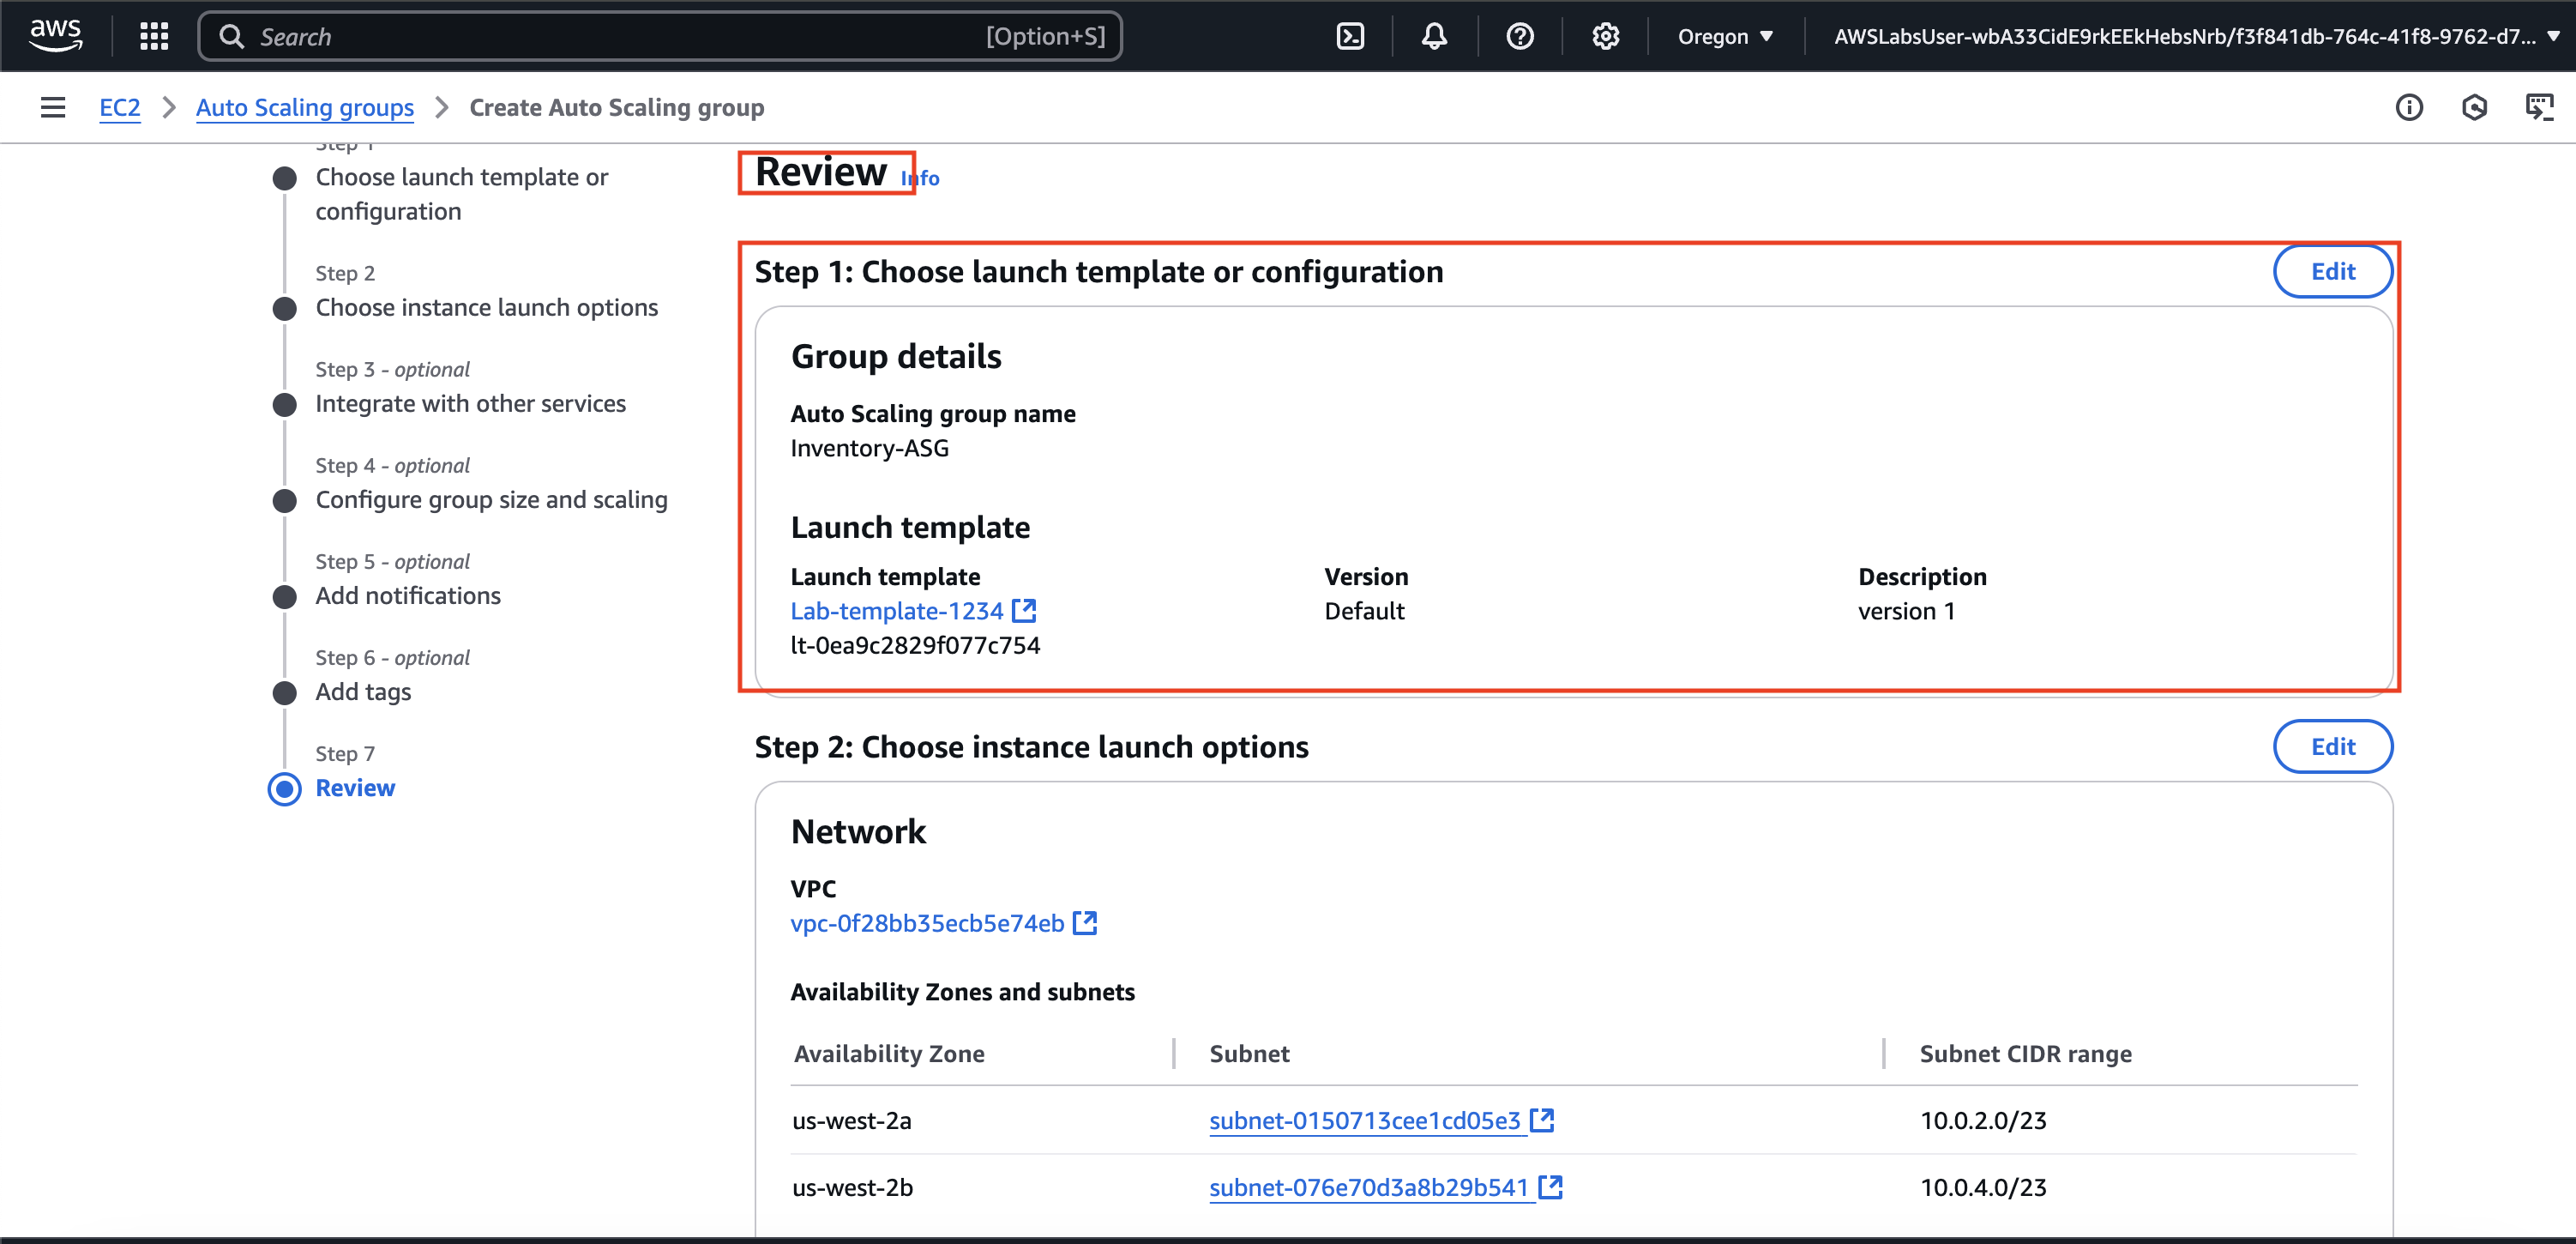
Task: Go to Auto Scaling groups breadcrumb
Action: pos(304,107)
